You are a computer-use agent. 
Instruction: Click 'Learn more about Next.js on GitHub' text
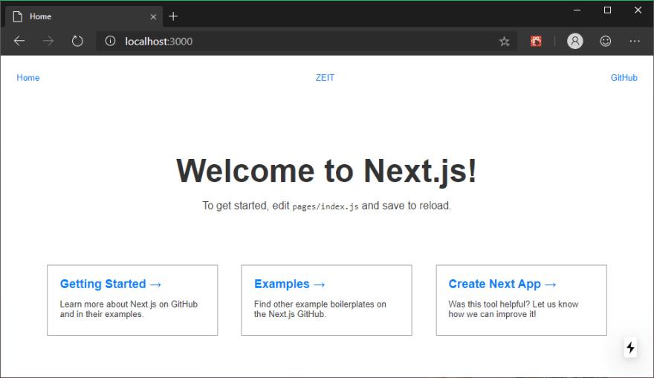click(x=129, y=304)
